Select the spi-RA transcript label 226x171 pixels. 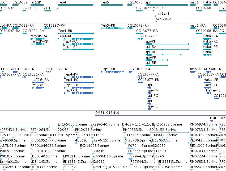[x=151, y=47]
